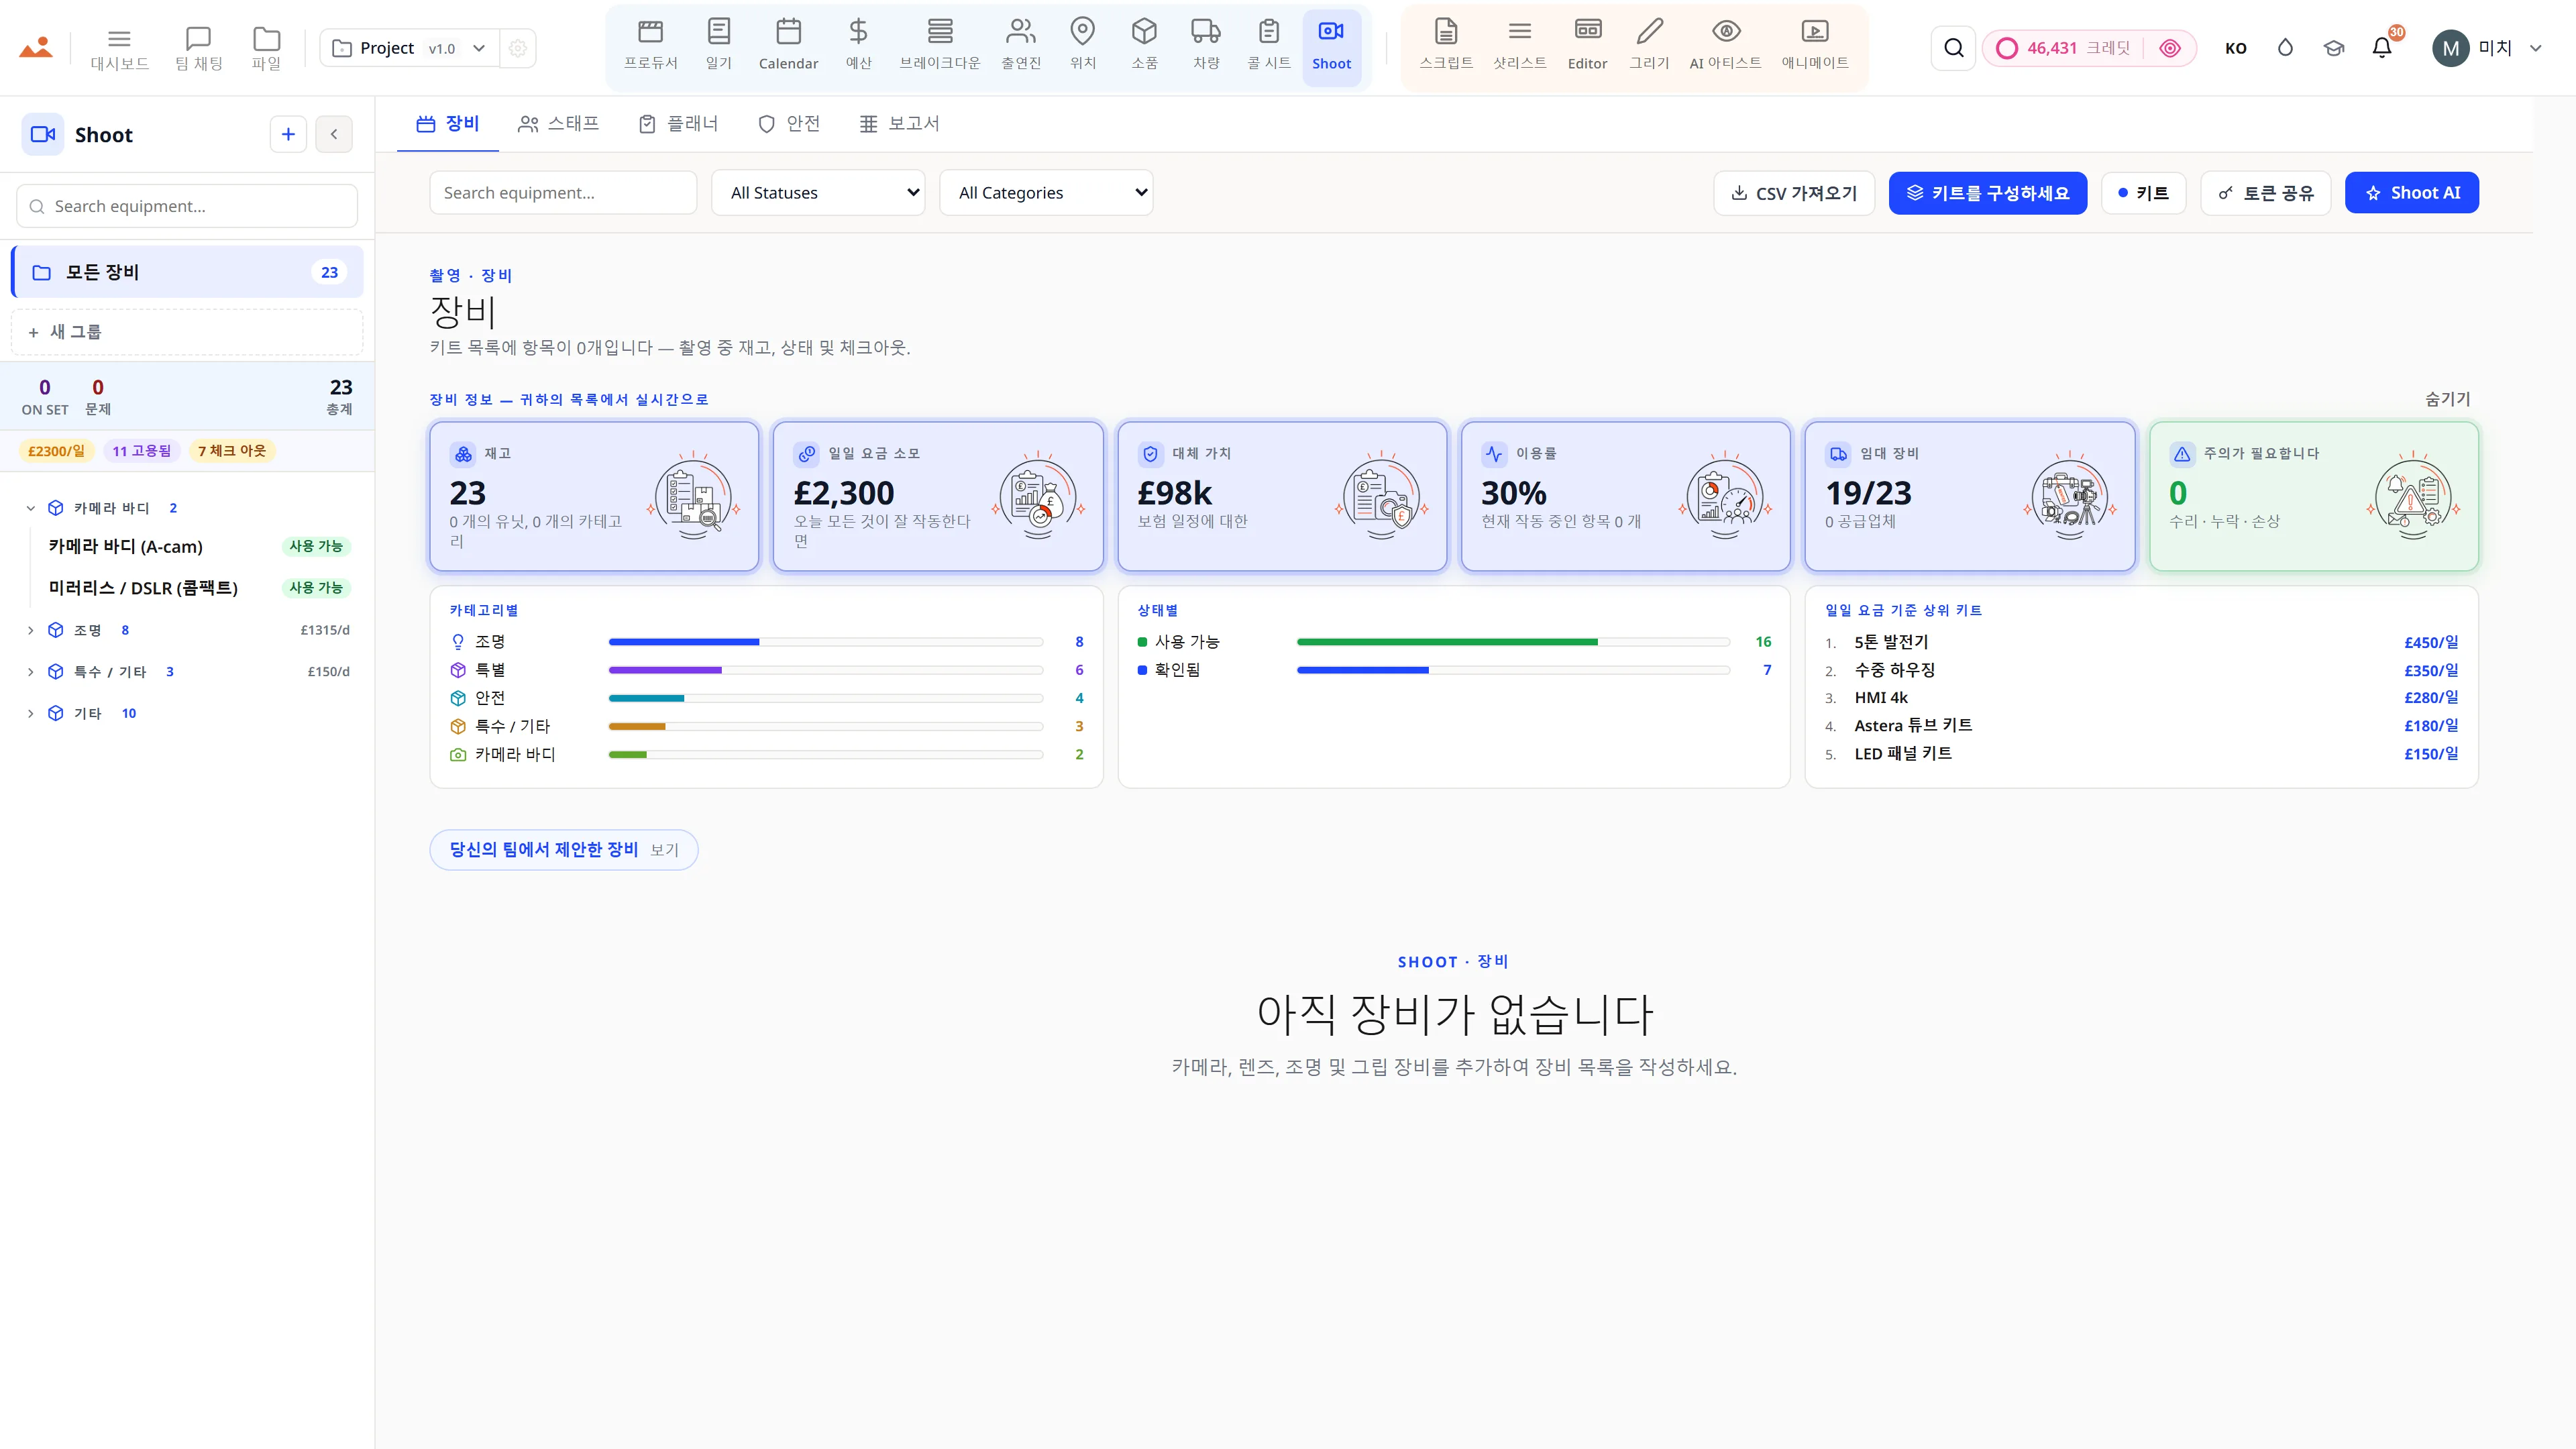Open the 예산 budget module
2576x1449 pixels.
[858, 47]
